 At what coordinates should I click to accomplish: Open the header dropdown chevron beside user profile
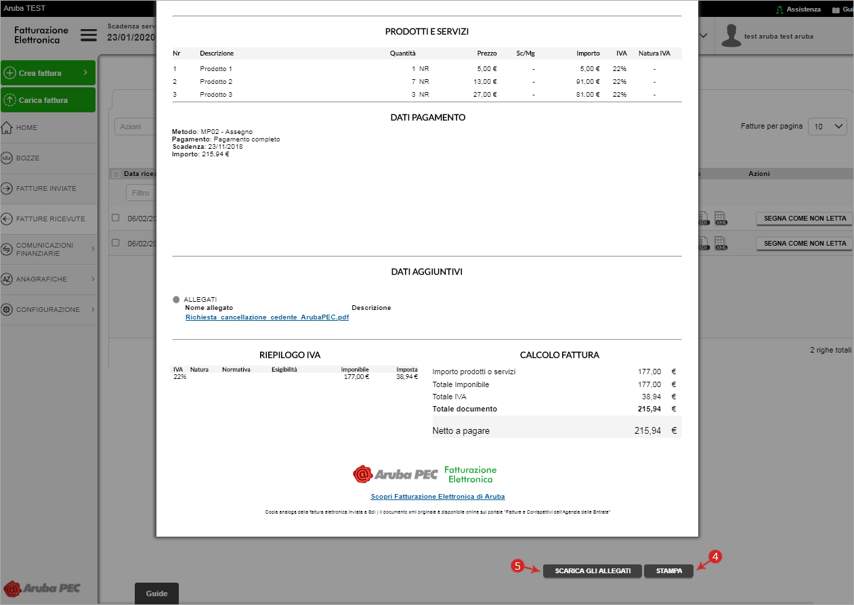704,35
